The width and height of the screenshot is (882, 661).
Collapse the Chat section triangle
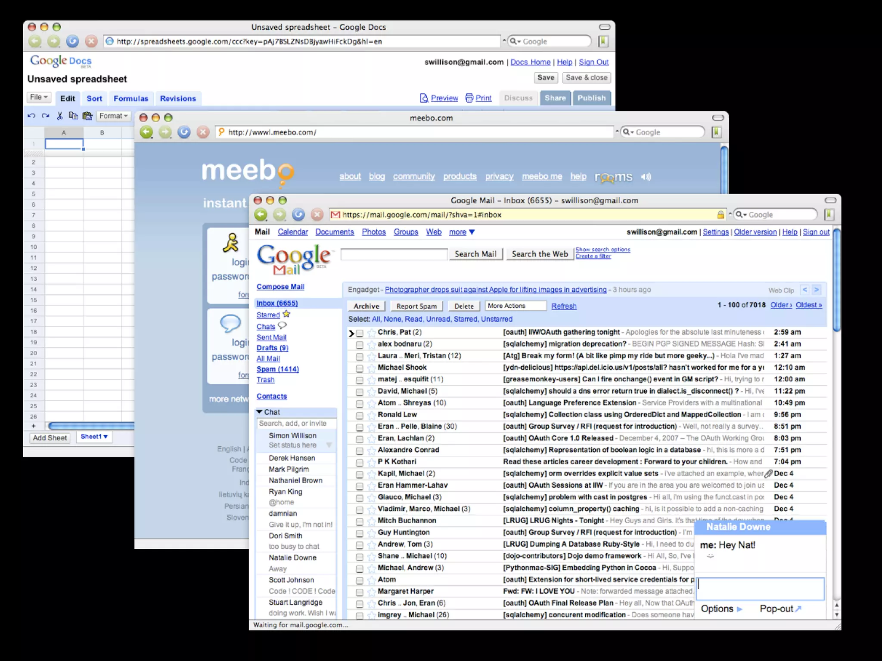(259, 412)
